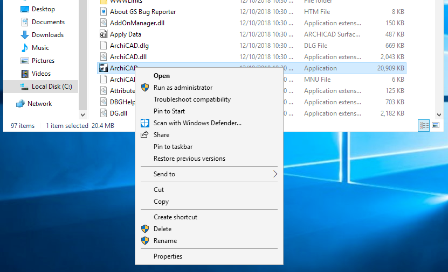Click the Downloads arrow icon
This screenshot has height=272, width=448.
[x=25, y=35]
